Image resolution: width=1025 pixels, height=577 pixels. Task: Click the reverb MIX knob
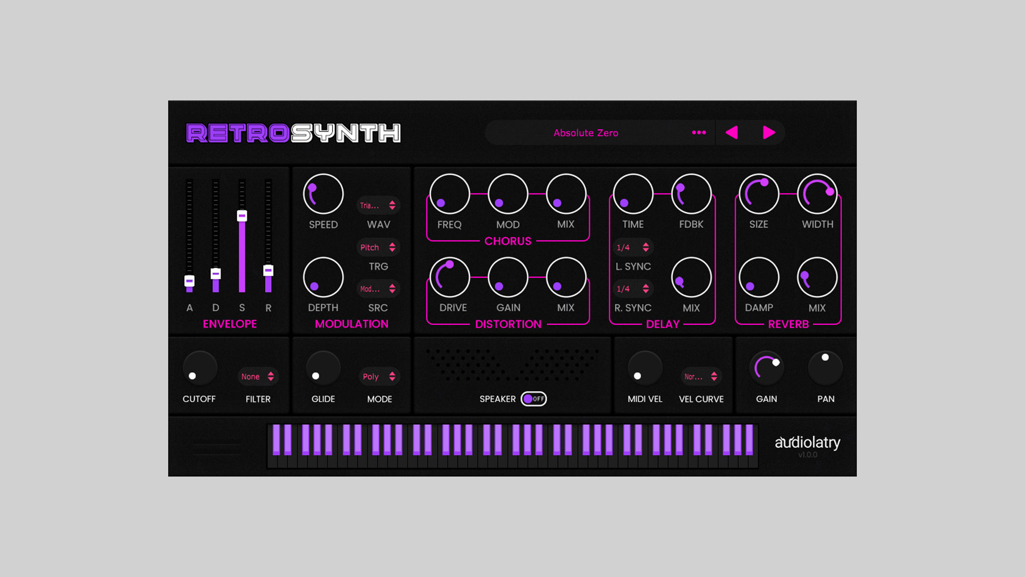[817, 277]
